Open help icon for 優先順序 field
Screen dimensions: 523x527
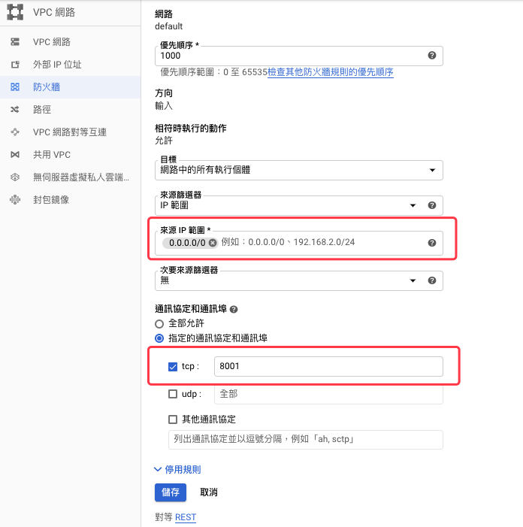click(x=432, y=56)
